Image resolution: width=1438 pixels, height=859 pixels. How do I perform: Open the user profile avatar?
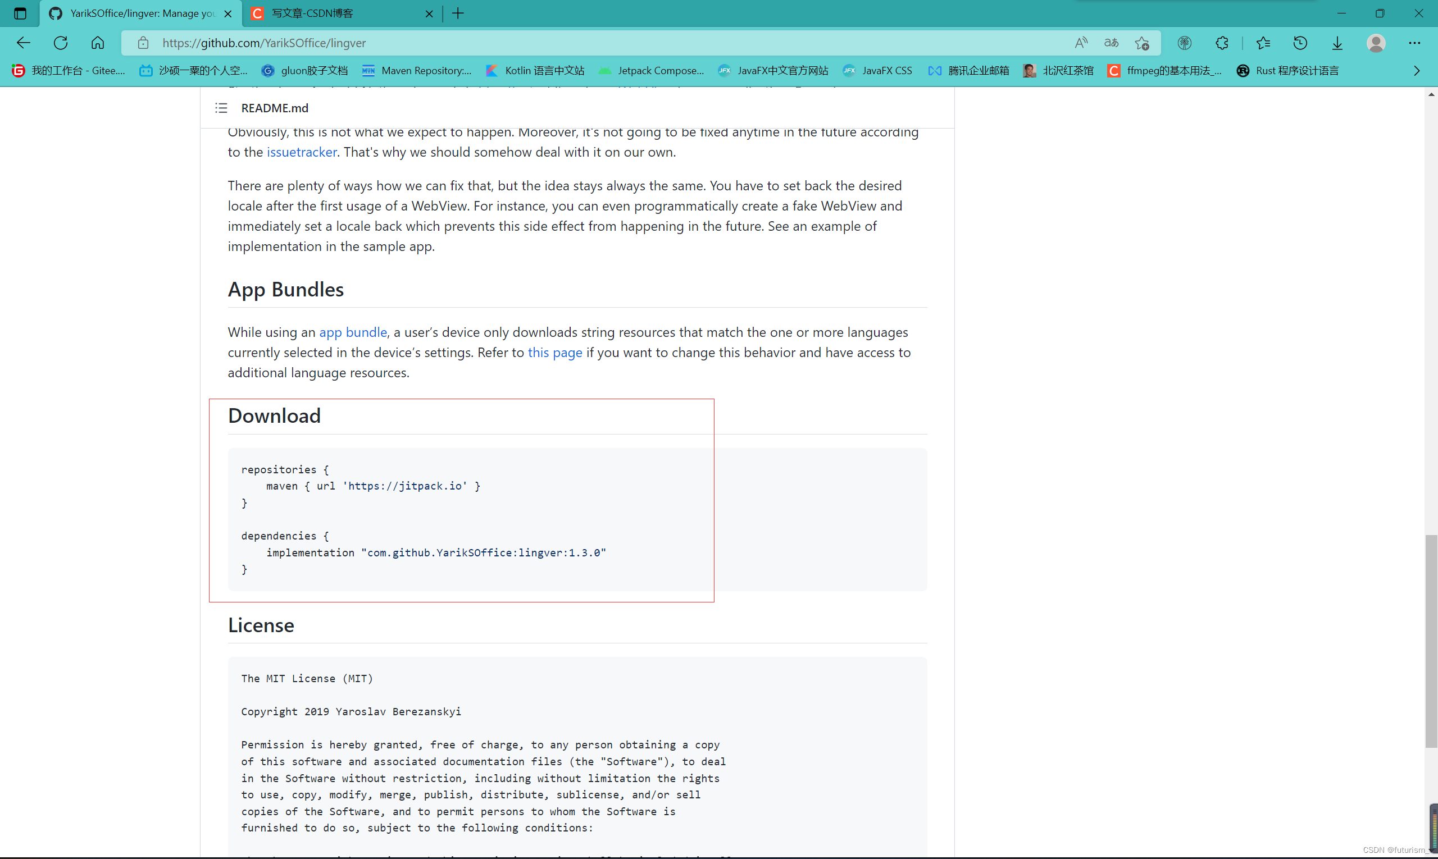[1376, 43]
